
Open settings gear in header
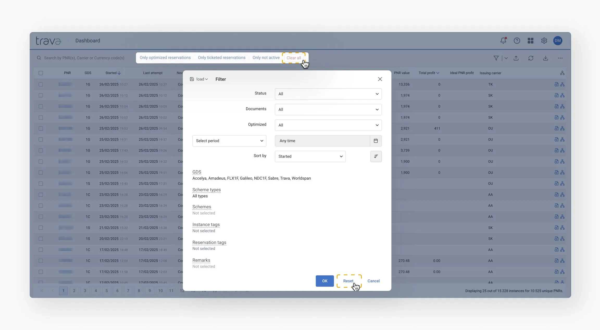544,41
